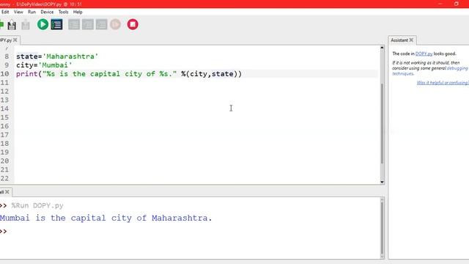Click 'The code in DOPY.py looks good' text
Viewport: 469px width, 264px height.
(424, 54)
